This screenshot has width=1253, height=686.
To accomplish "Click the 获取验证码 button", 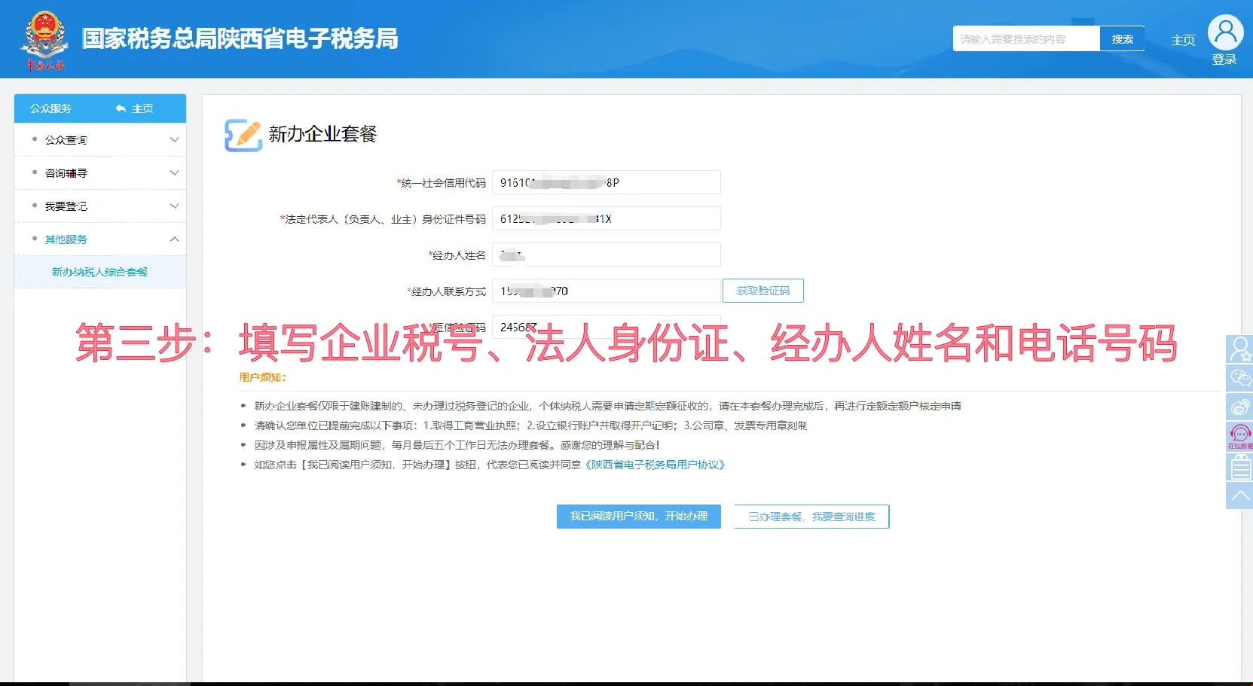I will coord(762,291).
